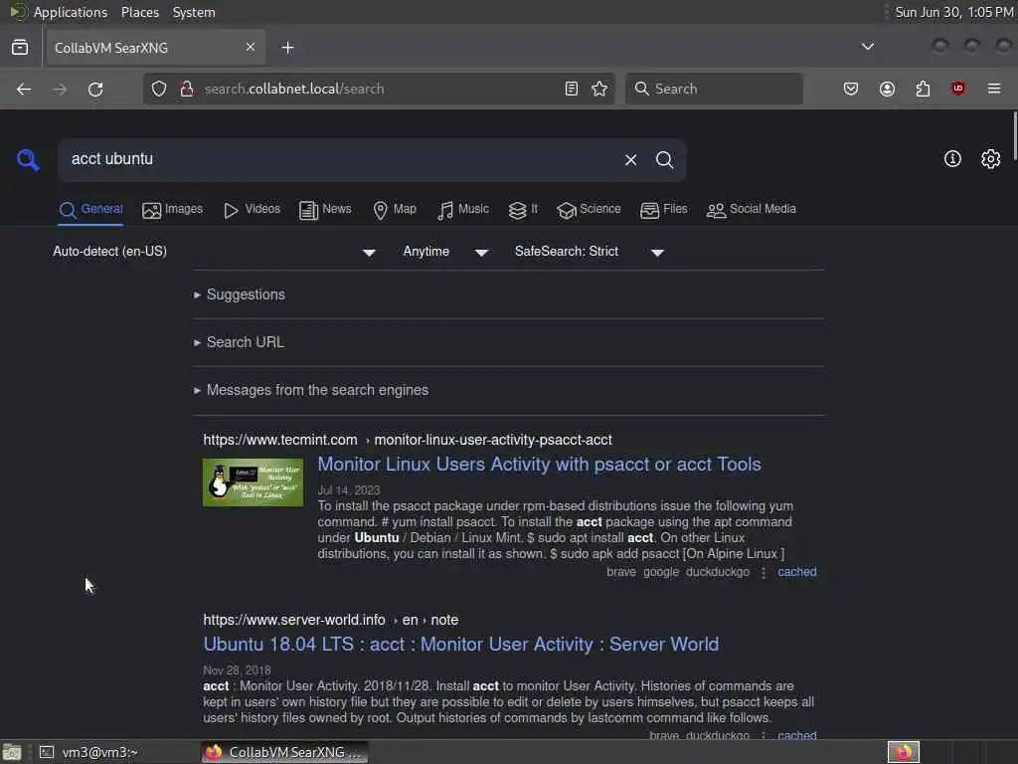Open the SearXNG about info icon
This screenshot has width=1018, height=764.
952,158
